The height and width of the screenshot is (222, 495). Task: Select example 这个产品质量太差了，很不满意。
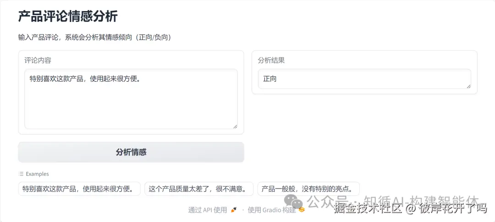(199, 189)
